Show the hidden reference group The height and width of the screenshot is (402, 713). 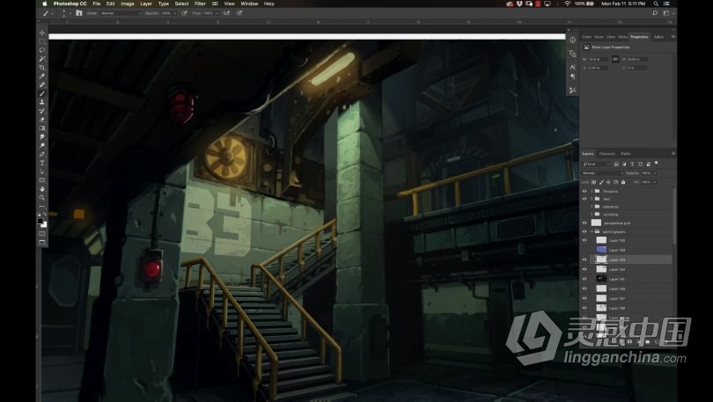click(584, 207)
